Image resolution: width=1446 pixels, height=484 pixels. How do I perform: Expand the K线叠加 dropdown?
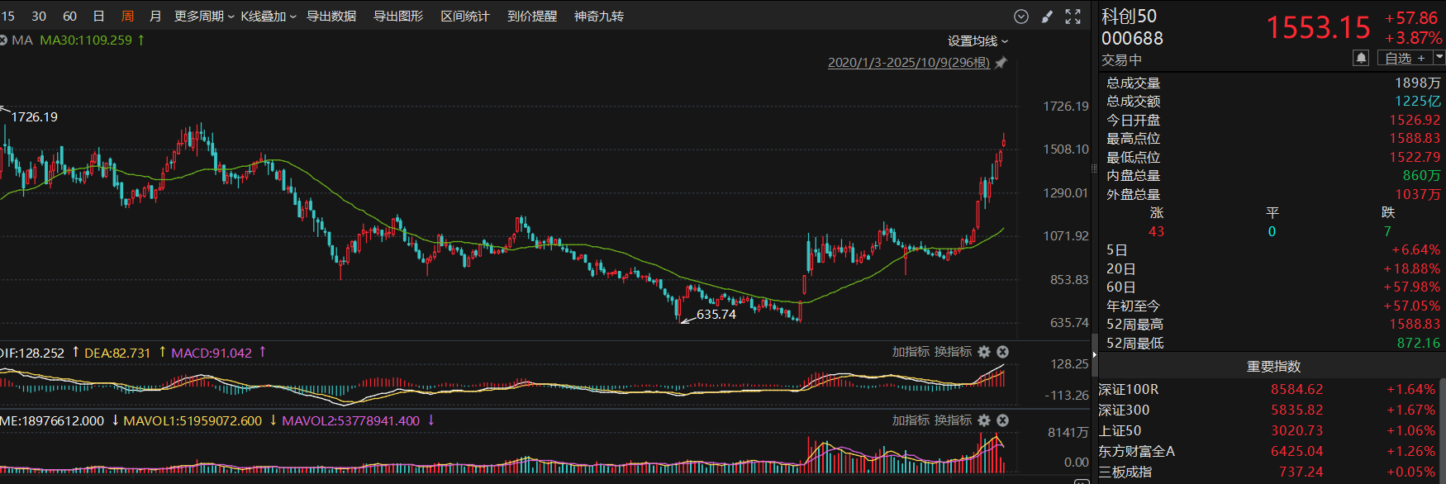click(x=269, y=17)
